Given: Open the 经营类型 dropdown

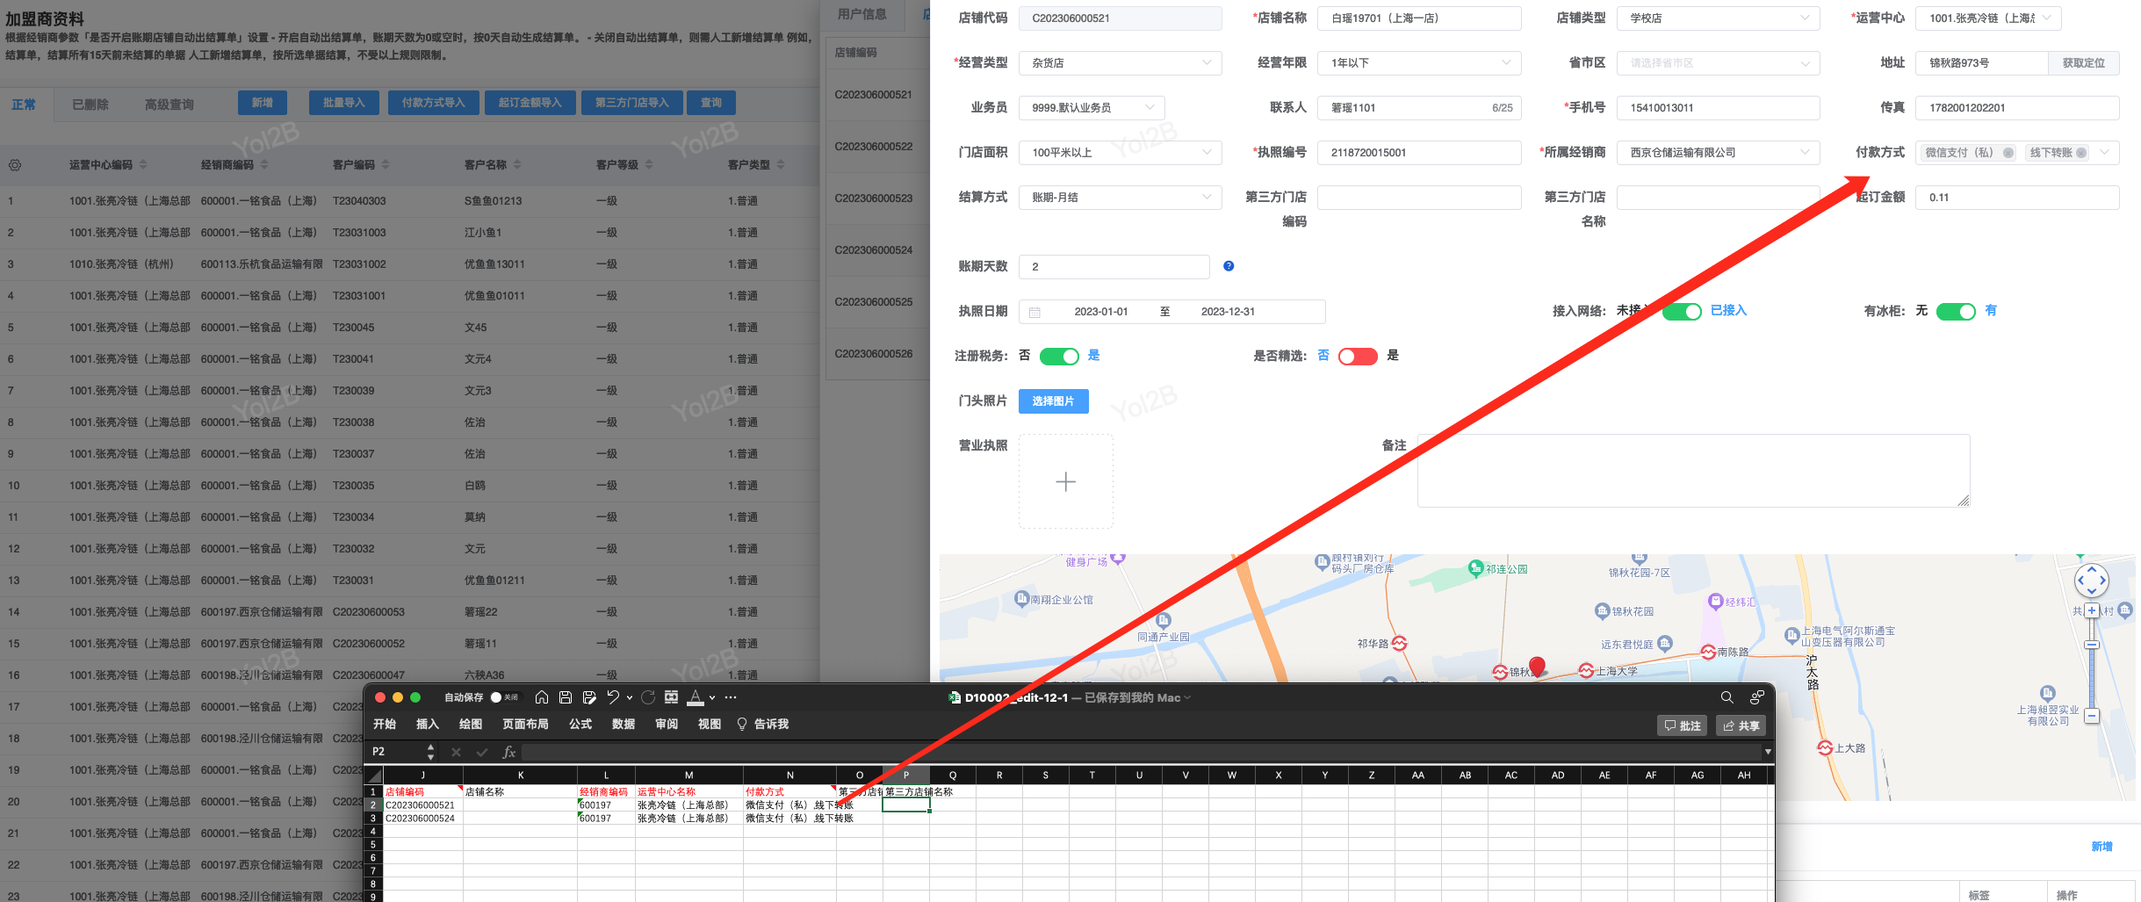Looking at the screenshot, I should (x=1121, y=63).
